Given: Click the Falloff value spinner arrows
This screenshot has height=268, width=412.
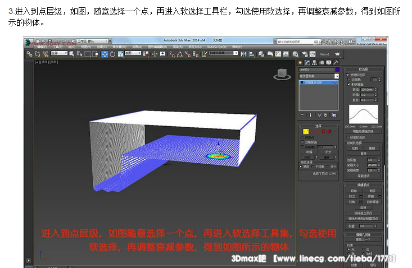Looking at the screenshot, I should [375, 90].
